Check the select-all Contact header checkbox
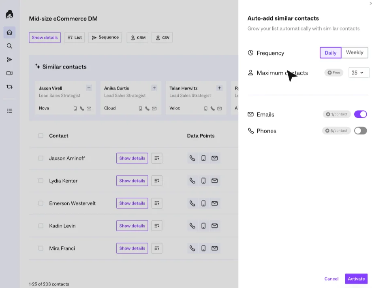The image size is (372, 288). (41, 136)
